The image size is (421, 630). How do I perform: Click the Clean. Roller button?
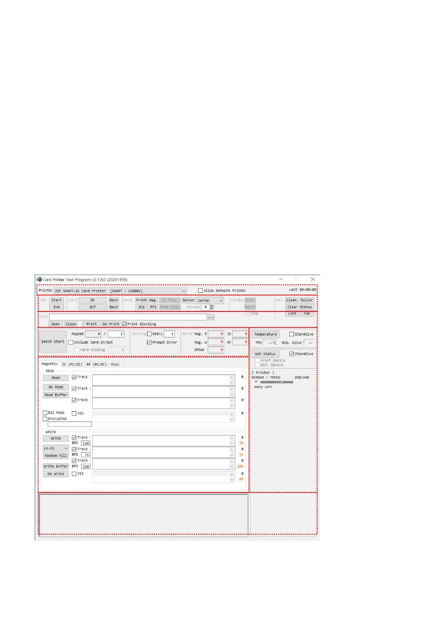point(300,300)
